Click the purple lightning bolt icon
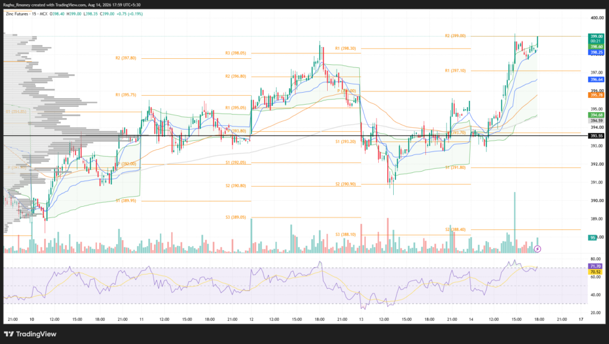Screen dimensions: 609x344 click(x=537, y=249)
